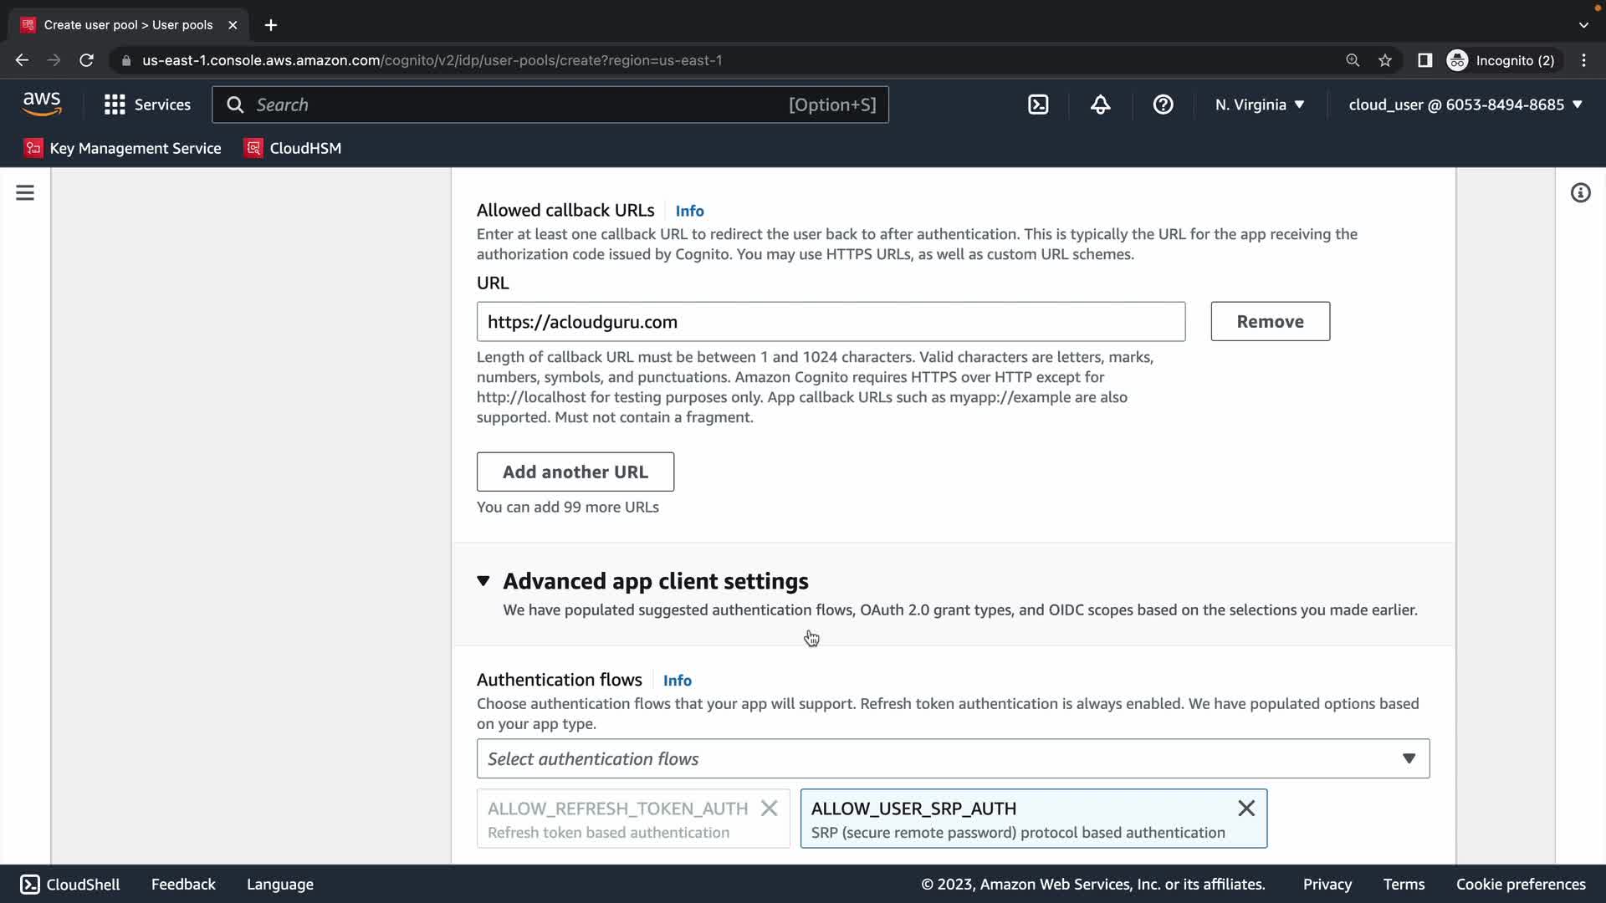
Task: Click into the callback URL input field
Action: pos(830,322)
